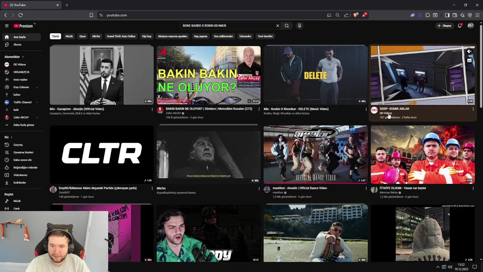
Task: Open Brave Shields lion icon
Action: [x=355, y=15]
